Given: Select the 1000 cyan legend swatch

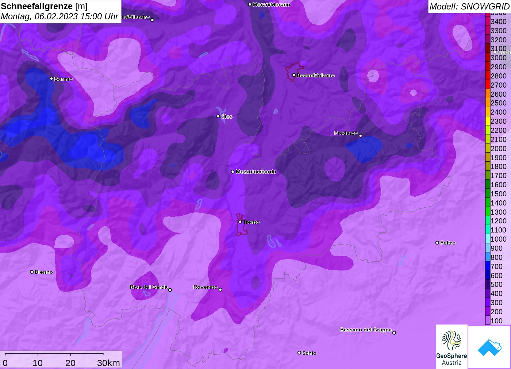Looking at the screenshot, I should (488, 239).
